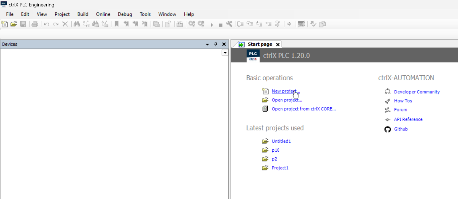Viewport: 458px width, 199px height.
Task: Open recent project Untitled1
Action: point(281,141)
